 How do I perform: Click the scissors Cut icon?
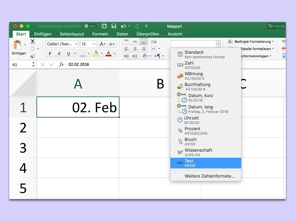[x=33, y=42]
